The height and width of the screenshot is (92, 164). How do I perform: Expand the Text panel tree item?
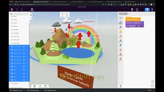click(x=10, y=83)
